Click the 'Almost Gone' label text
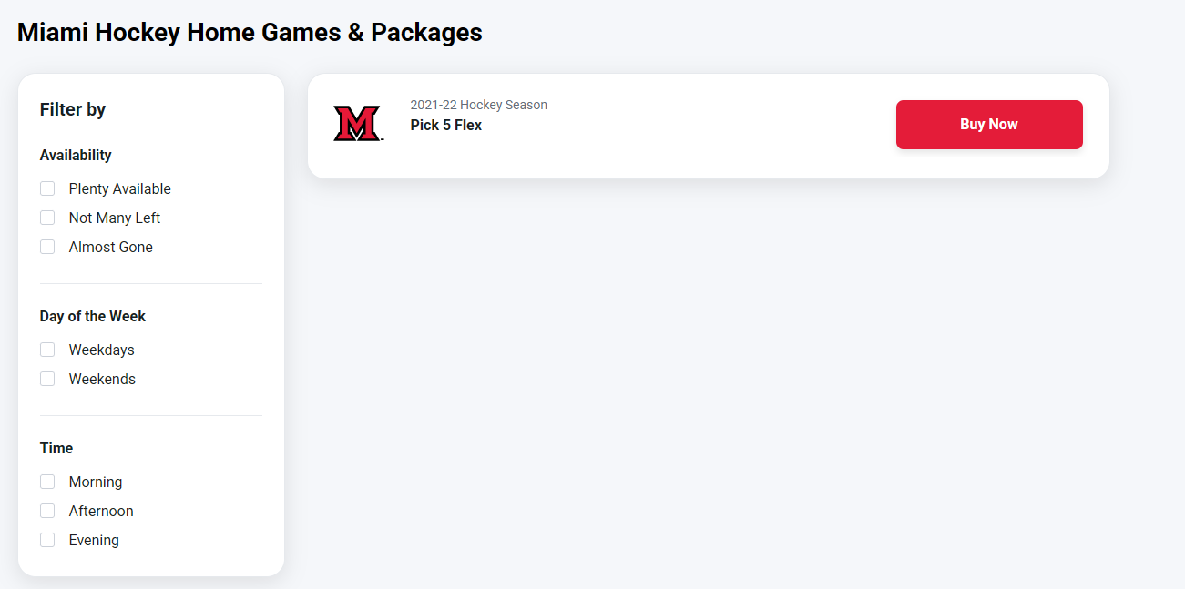1185x589 pixels. [111, 247]
